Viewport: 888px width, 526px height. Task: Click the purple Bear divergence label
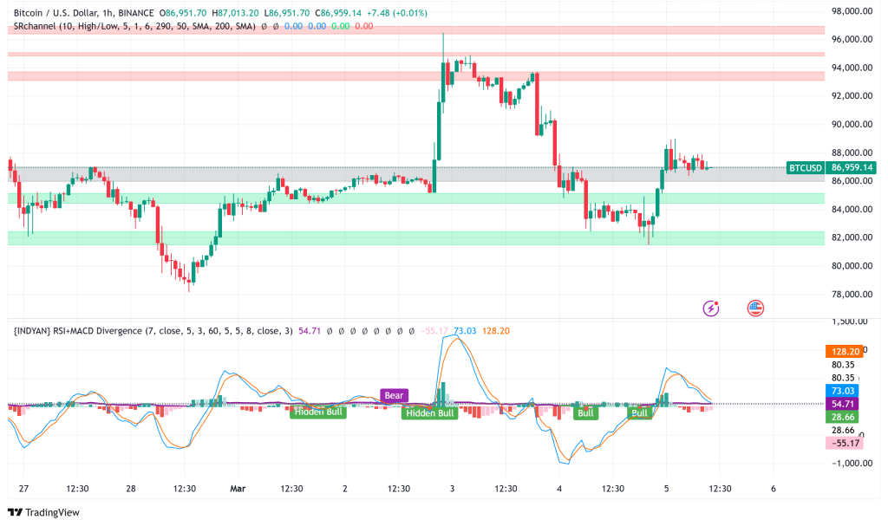point(395,395)
